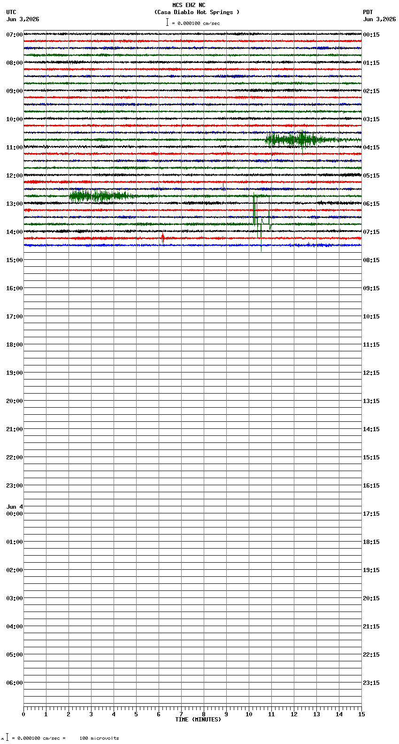Click the 10:00 UTC time label

(x=15, y=119)
